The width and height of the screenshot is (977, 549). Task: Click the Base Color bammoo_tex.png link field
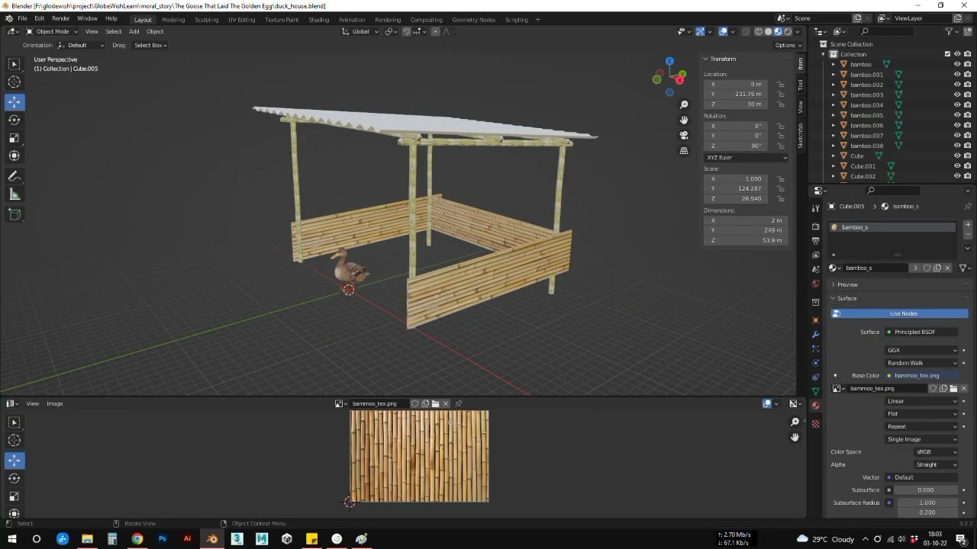point(921,376)
